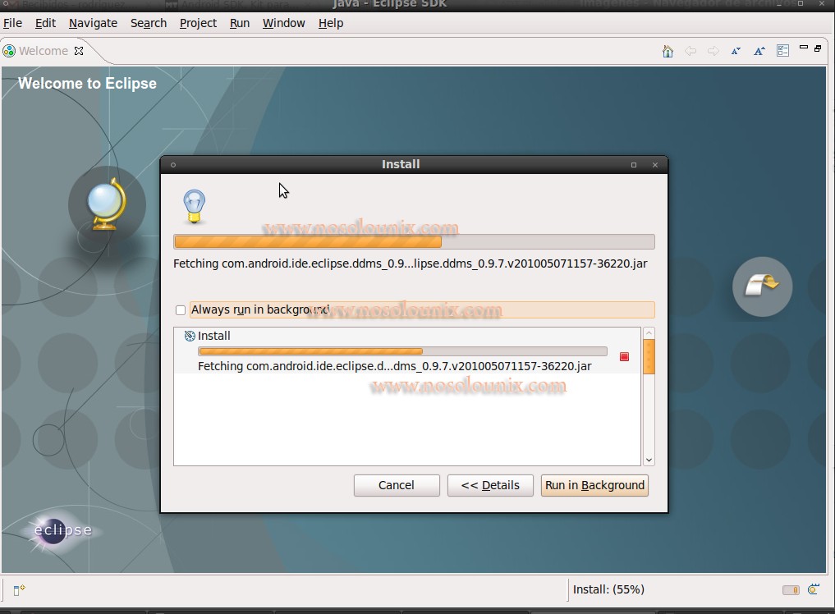Open the Help menu
The height and width of the screenshot is (614, 835).
click(x=331, y=24)
